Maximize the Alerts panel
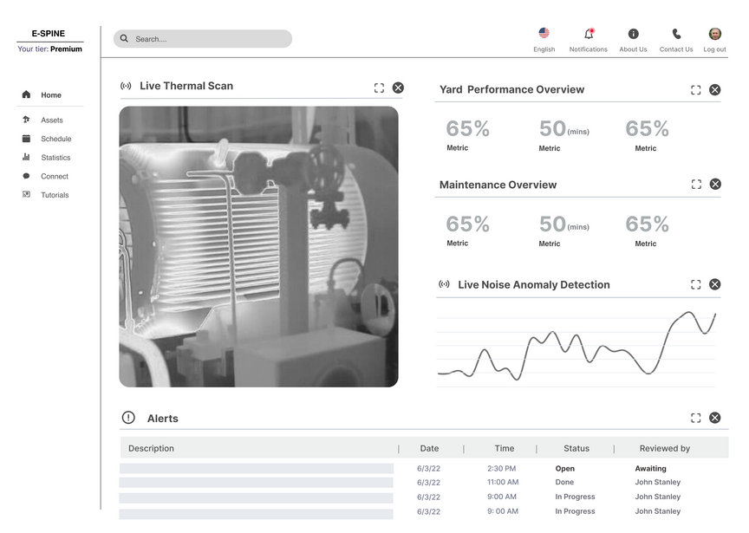The width and height of the screenshot is (749, 533). tap(695, 418)
